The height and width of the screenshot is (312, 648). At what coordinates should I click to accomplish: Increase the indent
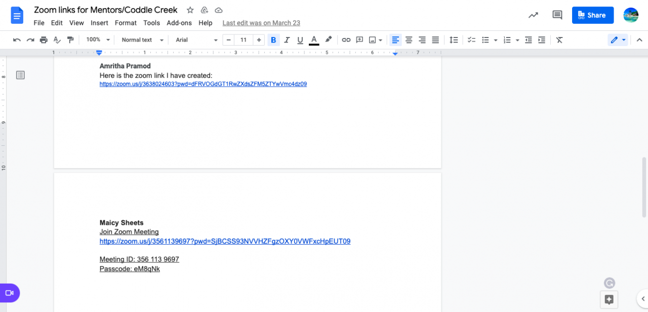click(542, 40)
